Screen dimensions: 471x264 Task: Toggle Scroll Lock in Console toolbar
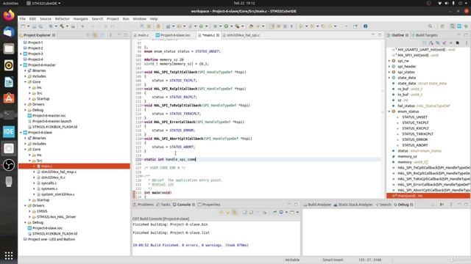251,212
